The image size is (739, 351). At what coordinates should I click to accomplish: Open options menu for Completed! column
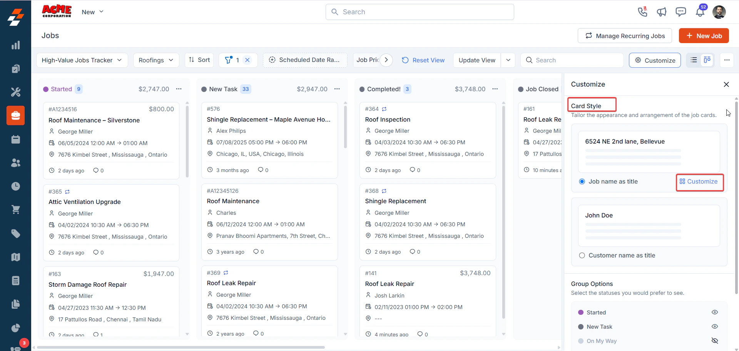pos(495,89)
